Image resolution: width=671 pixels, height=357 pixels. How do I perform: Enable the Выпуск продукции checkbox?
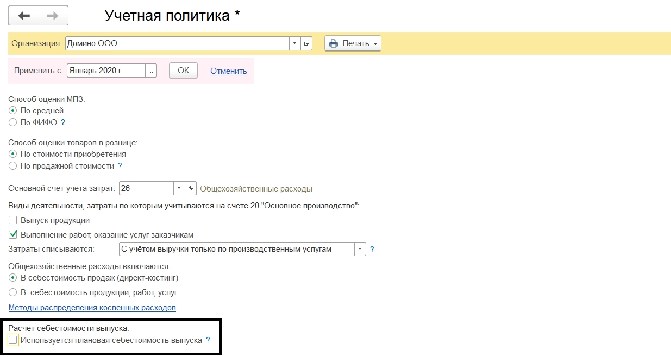point(13,220)
